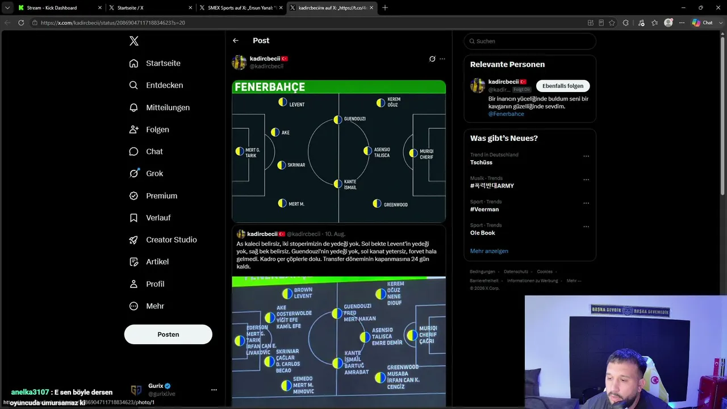Click the browser address bar URL
This screenshot has height=409, width=727.
[113, 23]
